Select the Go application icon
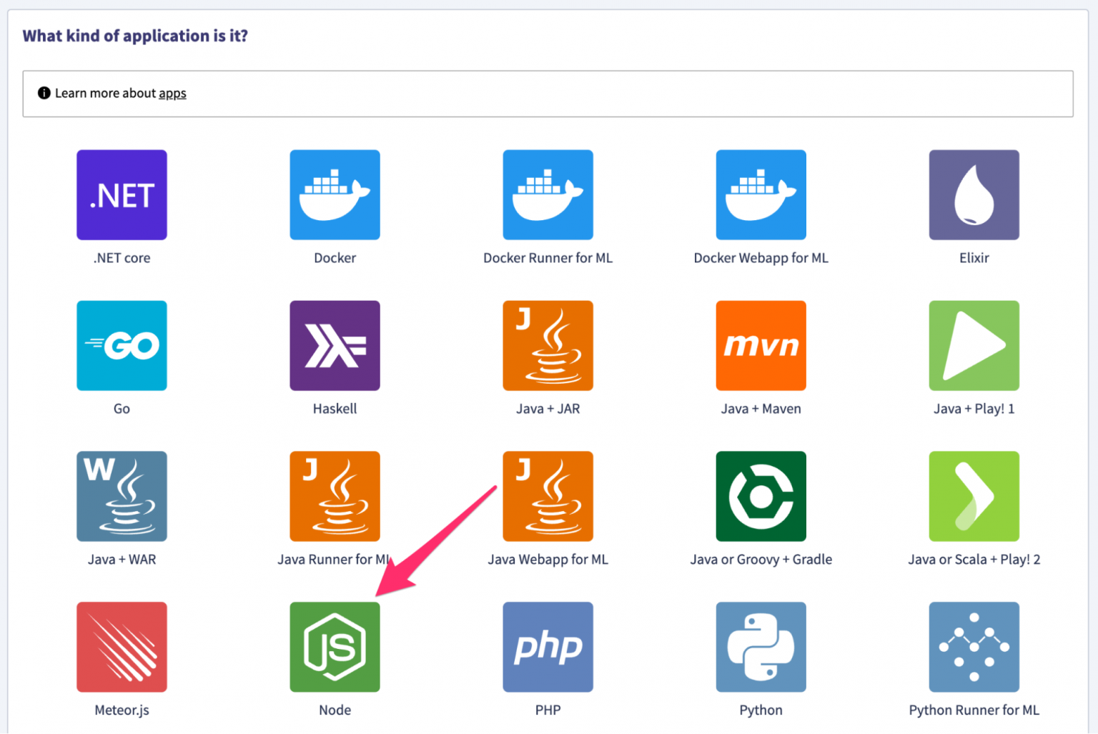This screenshot has width=1098, height=734. click(x=122, y=345)
